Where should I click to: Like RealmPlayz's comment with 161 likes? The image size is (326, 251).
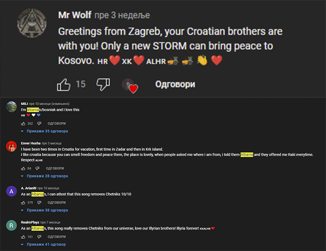[23, 237]
